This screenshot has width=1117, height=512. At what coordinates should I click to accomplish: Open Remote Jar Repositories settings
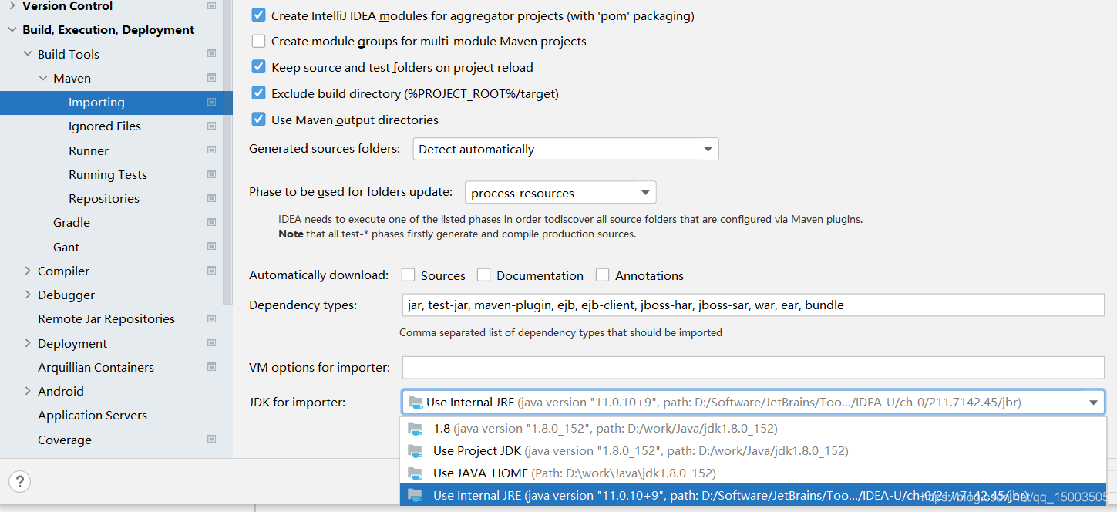(106, 318)
